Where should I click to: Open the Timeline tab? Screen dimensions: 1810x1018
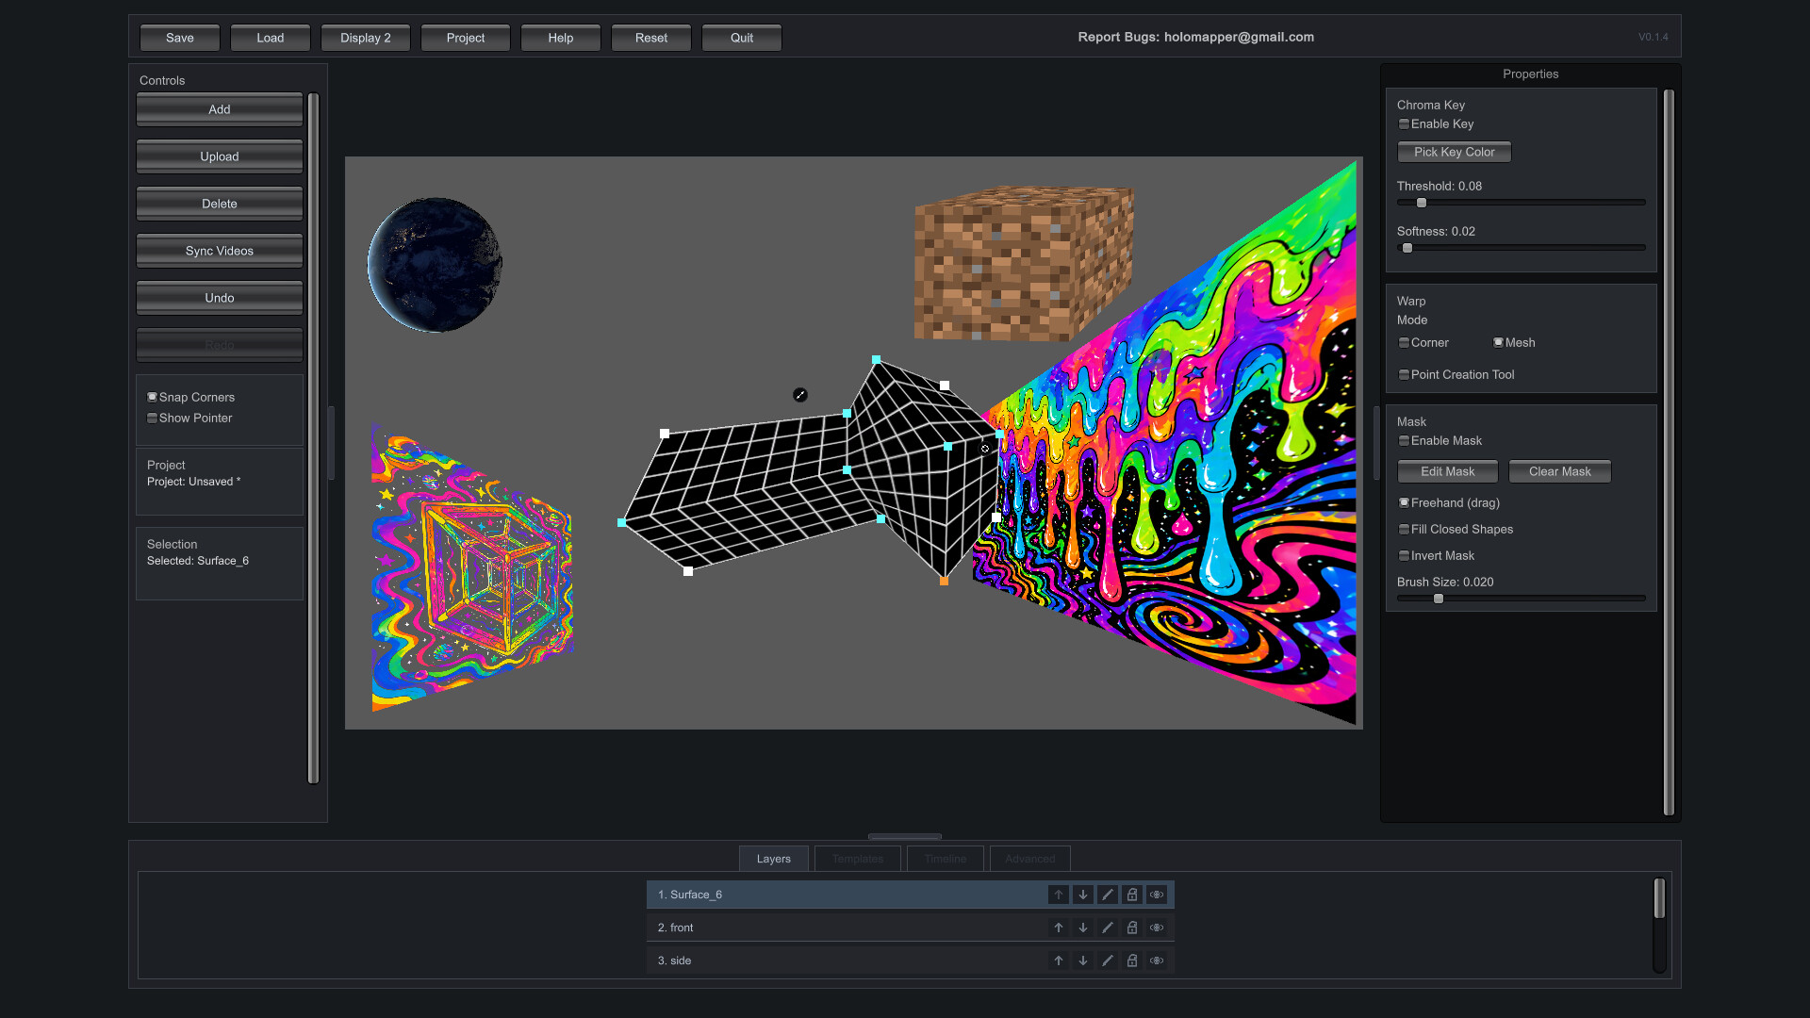945,859
